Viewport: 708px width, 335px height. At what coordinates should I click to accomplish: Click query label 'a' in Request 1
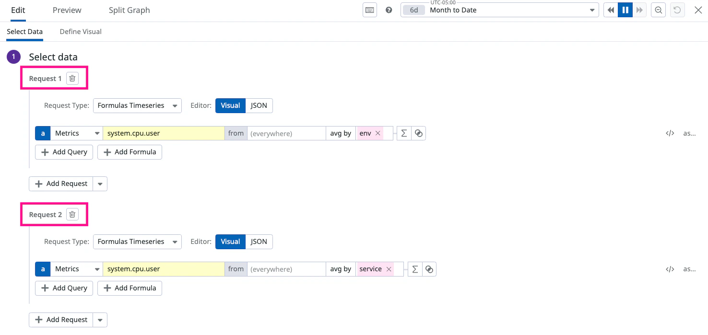[43, 133]
